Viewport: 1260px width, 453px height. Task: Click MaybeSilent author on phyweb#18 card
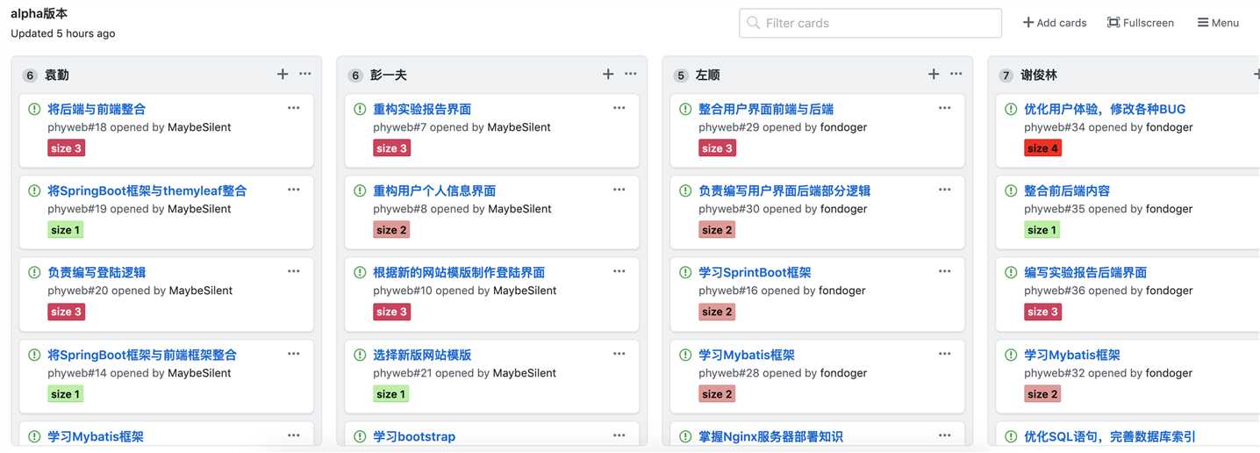click(x=199, y=127)
